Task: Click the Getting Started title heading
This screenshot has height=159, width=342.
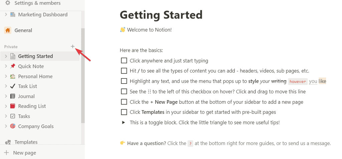Action: pyautogui.click(x=161, y=15)
